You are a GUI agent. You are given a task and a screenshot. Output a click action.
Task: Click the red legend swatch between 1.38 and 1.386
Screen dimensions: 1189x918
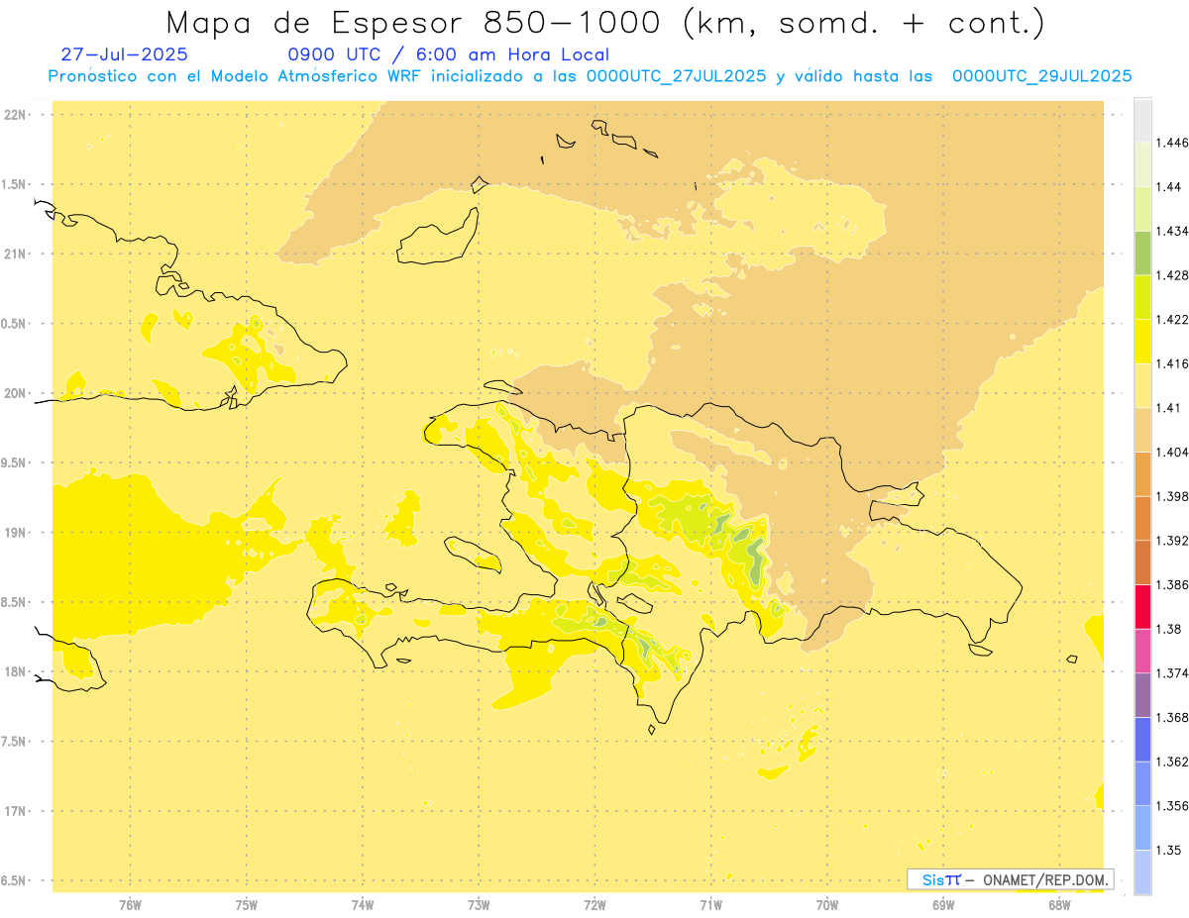coord(1142,606)
